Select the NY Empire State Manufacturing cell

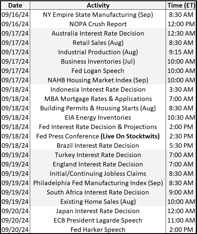(98, 15)
